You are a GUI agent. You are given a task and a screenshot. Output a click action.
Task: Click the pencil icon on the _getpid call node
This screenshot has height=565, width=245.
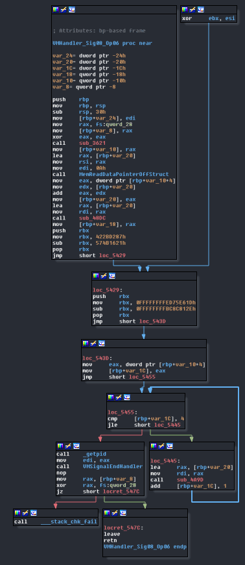coord(68,446)
